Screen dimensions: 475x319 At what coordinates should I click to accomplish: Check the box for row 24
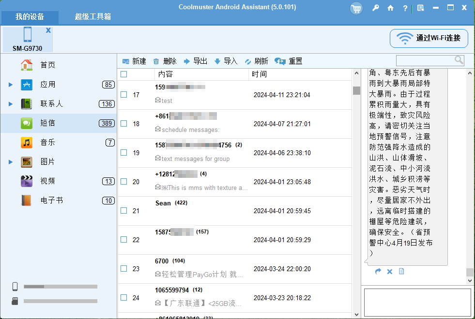click(x=123, y=298)
